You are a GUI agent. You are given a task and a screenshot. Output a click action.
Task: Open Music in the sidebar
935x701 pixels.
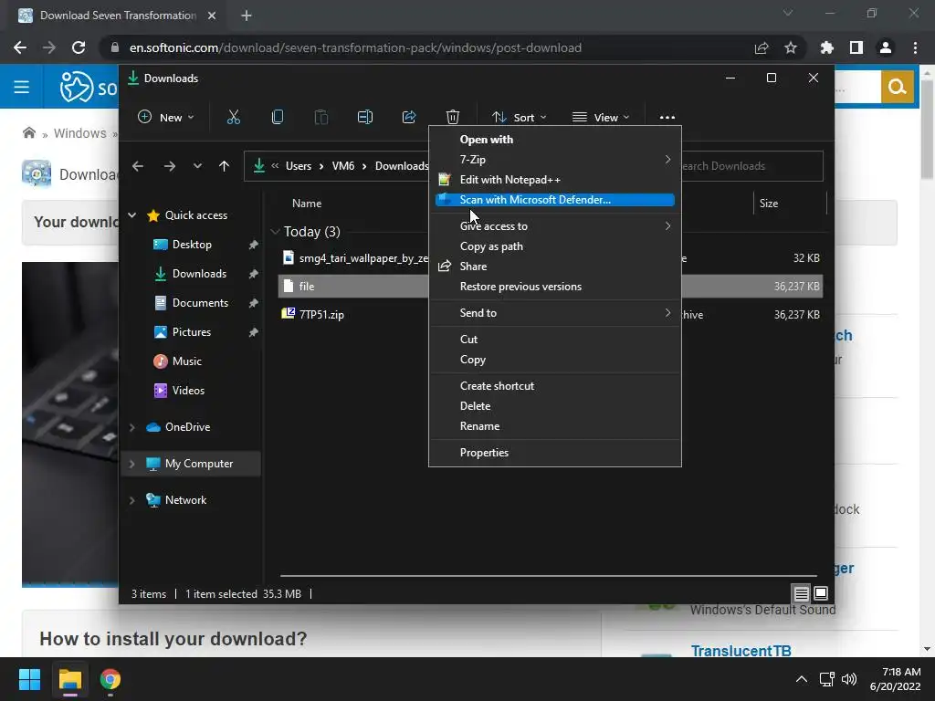pyautogui.click(x=186, y=361)
